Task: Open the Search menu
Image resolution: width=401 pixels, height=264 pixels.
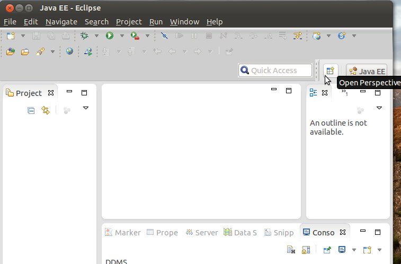Action: (x=96, y=22)
